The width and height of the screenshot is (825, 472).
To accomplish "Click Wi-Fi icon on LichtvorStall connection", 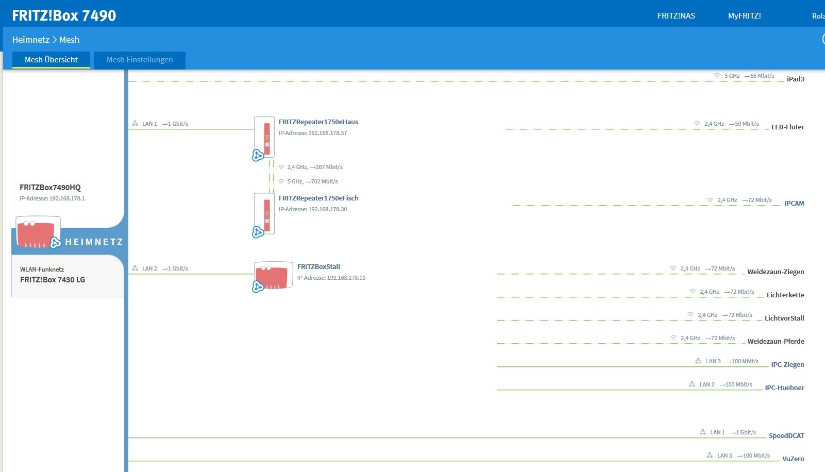I will point(691,314).
